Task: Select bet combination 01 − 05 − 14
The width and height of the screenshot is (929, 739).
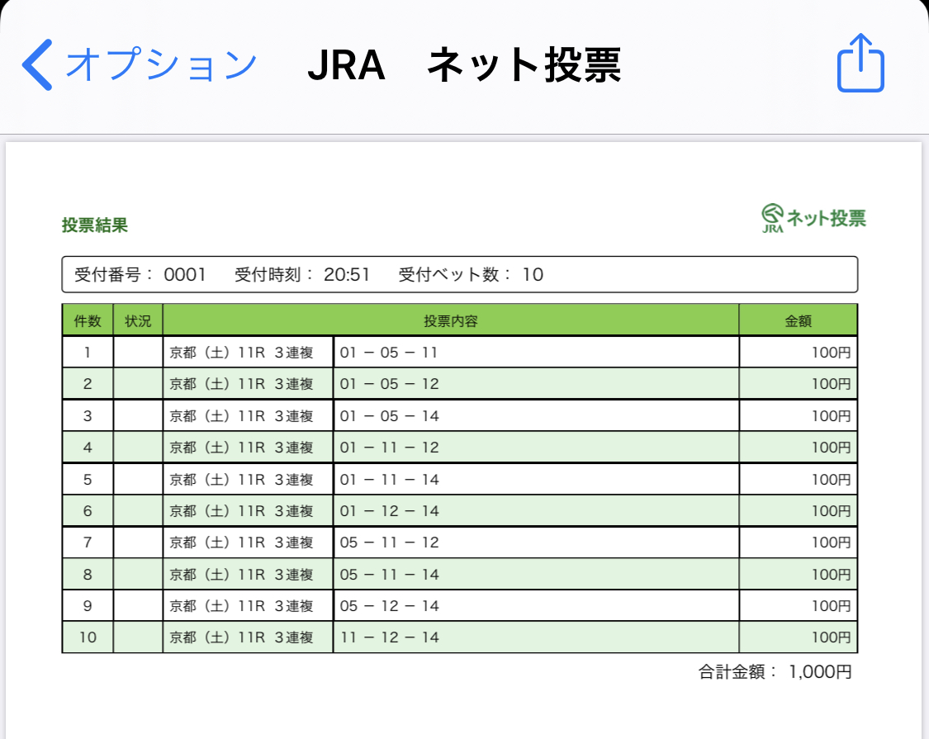Action: (x=389, y=416)
